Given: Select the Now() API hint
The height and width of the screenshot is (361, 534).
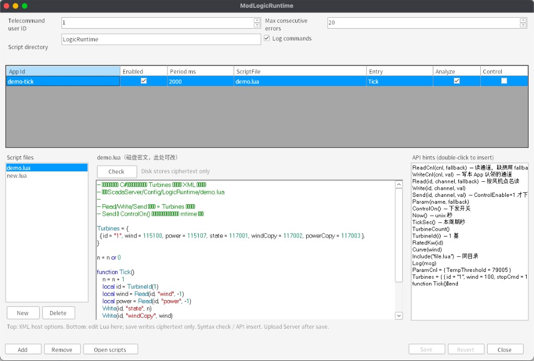Looking at the screenshot, I should click(470, 215).
